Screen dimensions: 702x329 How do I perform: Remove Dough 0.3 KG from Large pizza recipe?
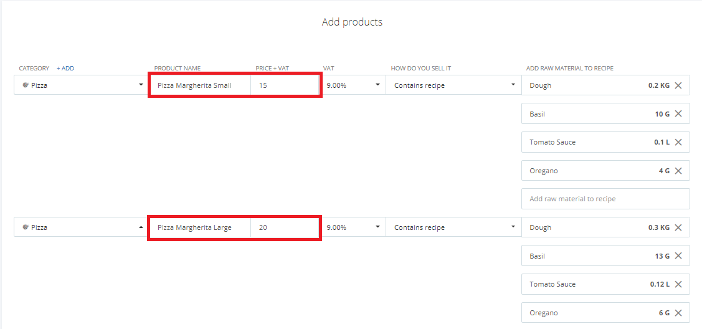coord(678,227)
